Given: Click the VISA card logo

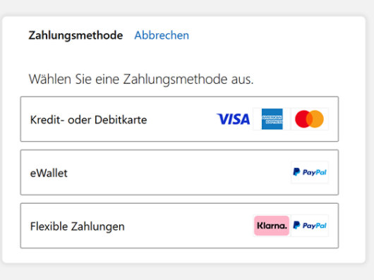Looking at the screenshot, I should (234, 119).
